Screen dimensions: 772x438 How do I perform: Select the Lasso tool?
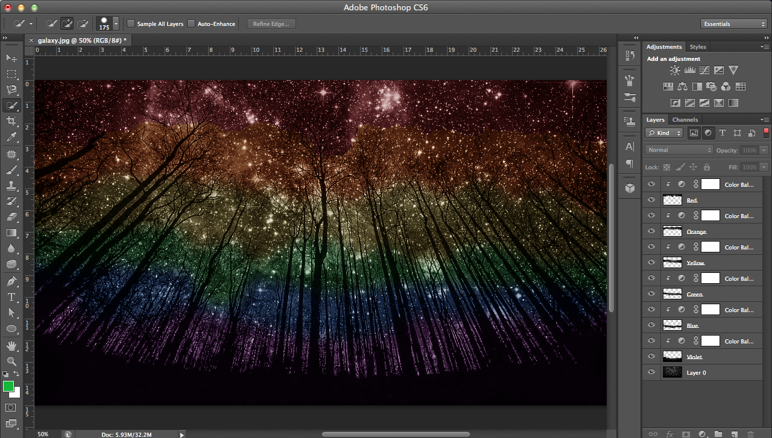[11, 89]
